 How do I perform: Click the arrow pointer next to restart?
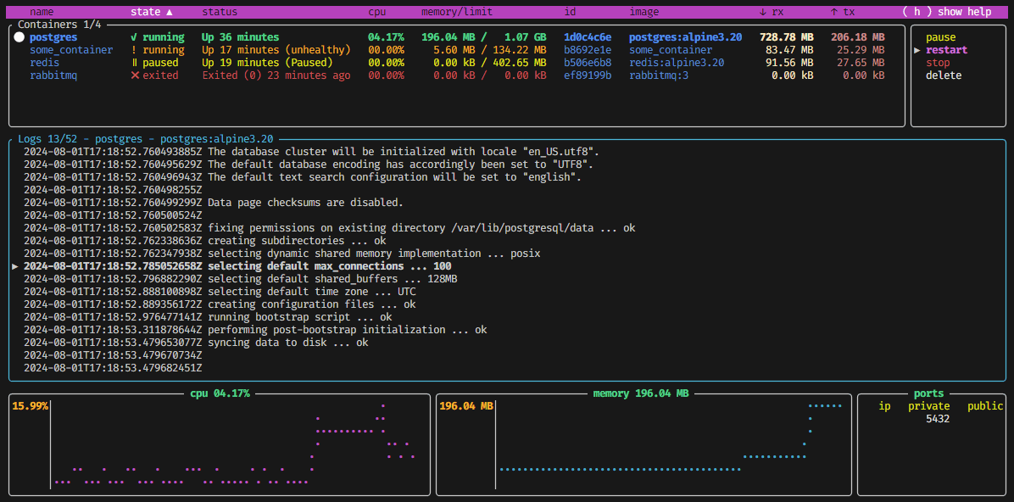click(916, 50)
